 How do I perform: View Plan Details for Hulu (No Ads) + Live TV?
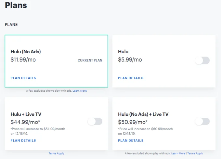point(131,140)
